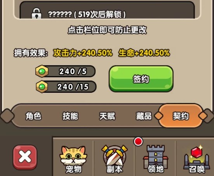The image size is (214, 176).
Task: Click the right diamond tab-bar arrow
Action: click(208, 116)
